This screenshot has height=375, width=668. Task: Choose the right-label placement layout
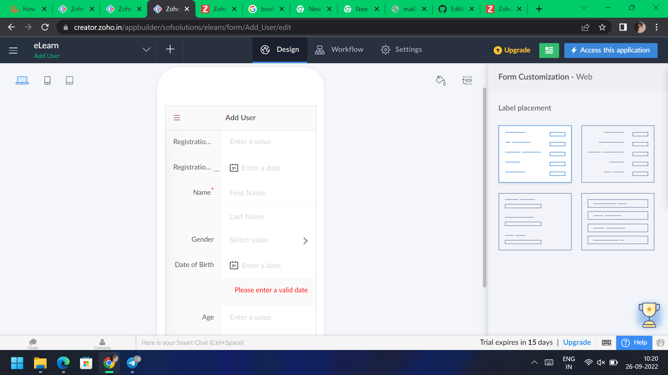pyautogui.click(x=618, y=154)
